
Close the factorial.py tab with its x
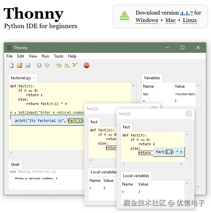point(34,78)
